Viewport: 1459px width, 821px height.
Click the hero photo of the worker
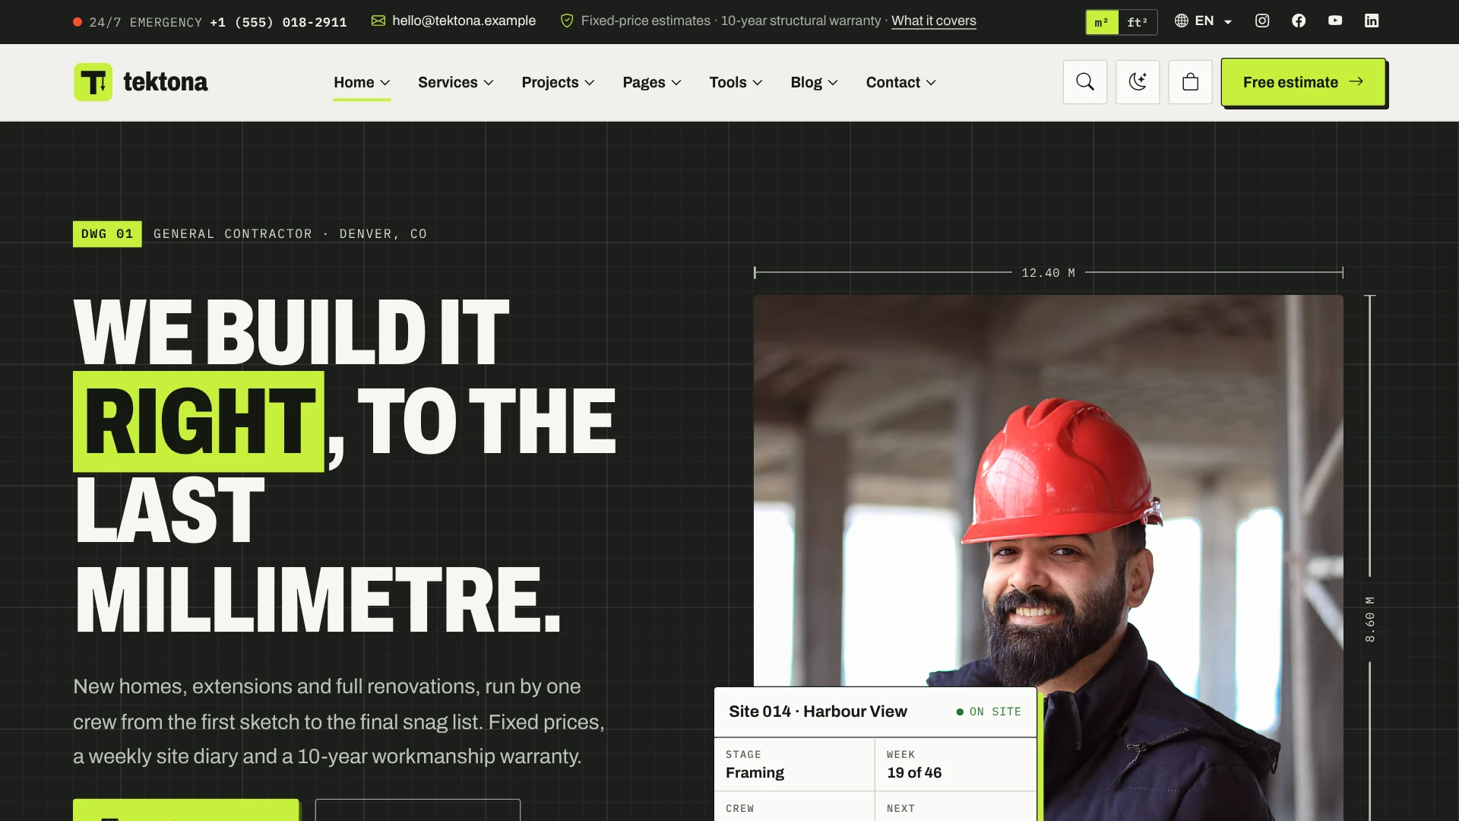pos(1049,491)
